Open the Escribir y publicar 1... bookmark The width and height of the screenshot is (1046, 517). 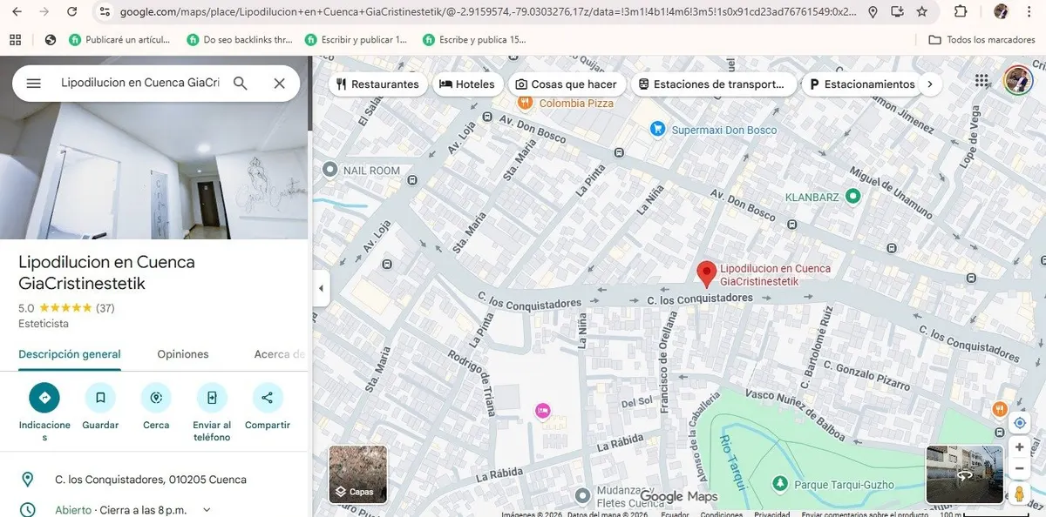tap(356, 39)
